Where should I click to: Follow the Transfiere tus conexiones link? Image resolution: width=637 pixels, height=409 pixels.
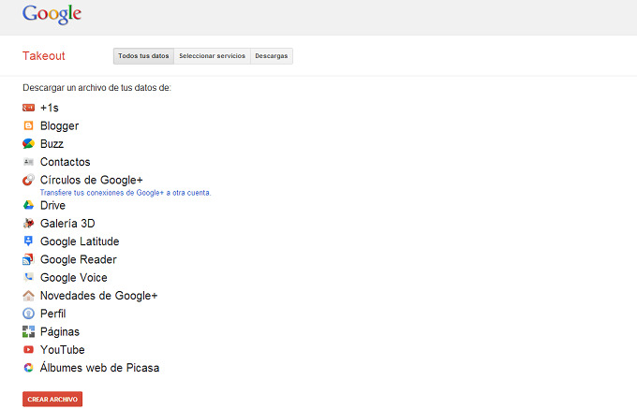click(x=126, y=193)
